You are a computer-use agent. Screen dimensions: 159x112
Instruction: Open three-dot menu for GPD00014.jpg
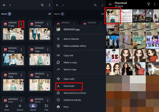tap(48, 49)
